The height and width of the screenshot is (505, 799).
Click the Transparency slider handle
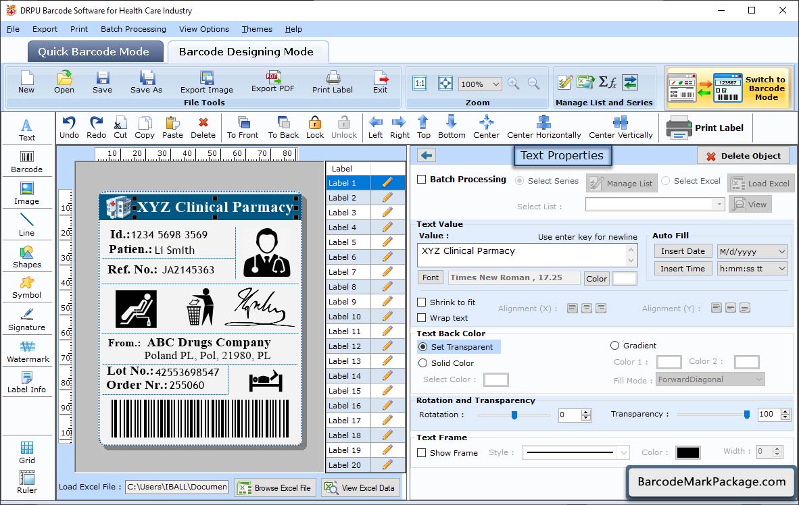coord(747,415)
